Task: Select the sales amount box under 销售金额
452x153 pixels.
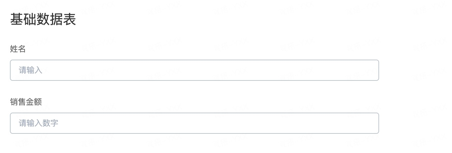Action: click(x=195, y=123)
